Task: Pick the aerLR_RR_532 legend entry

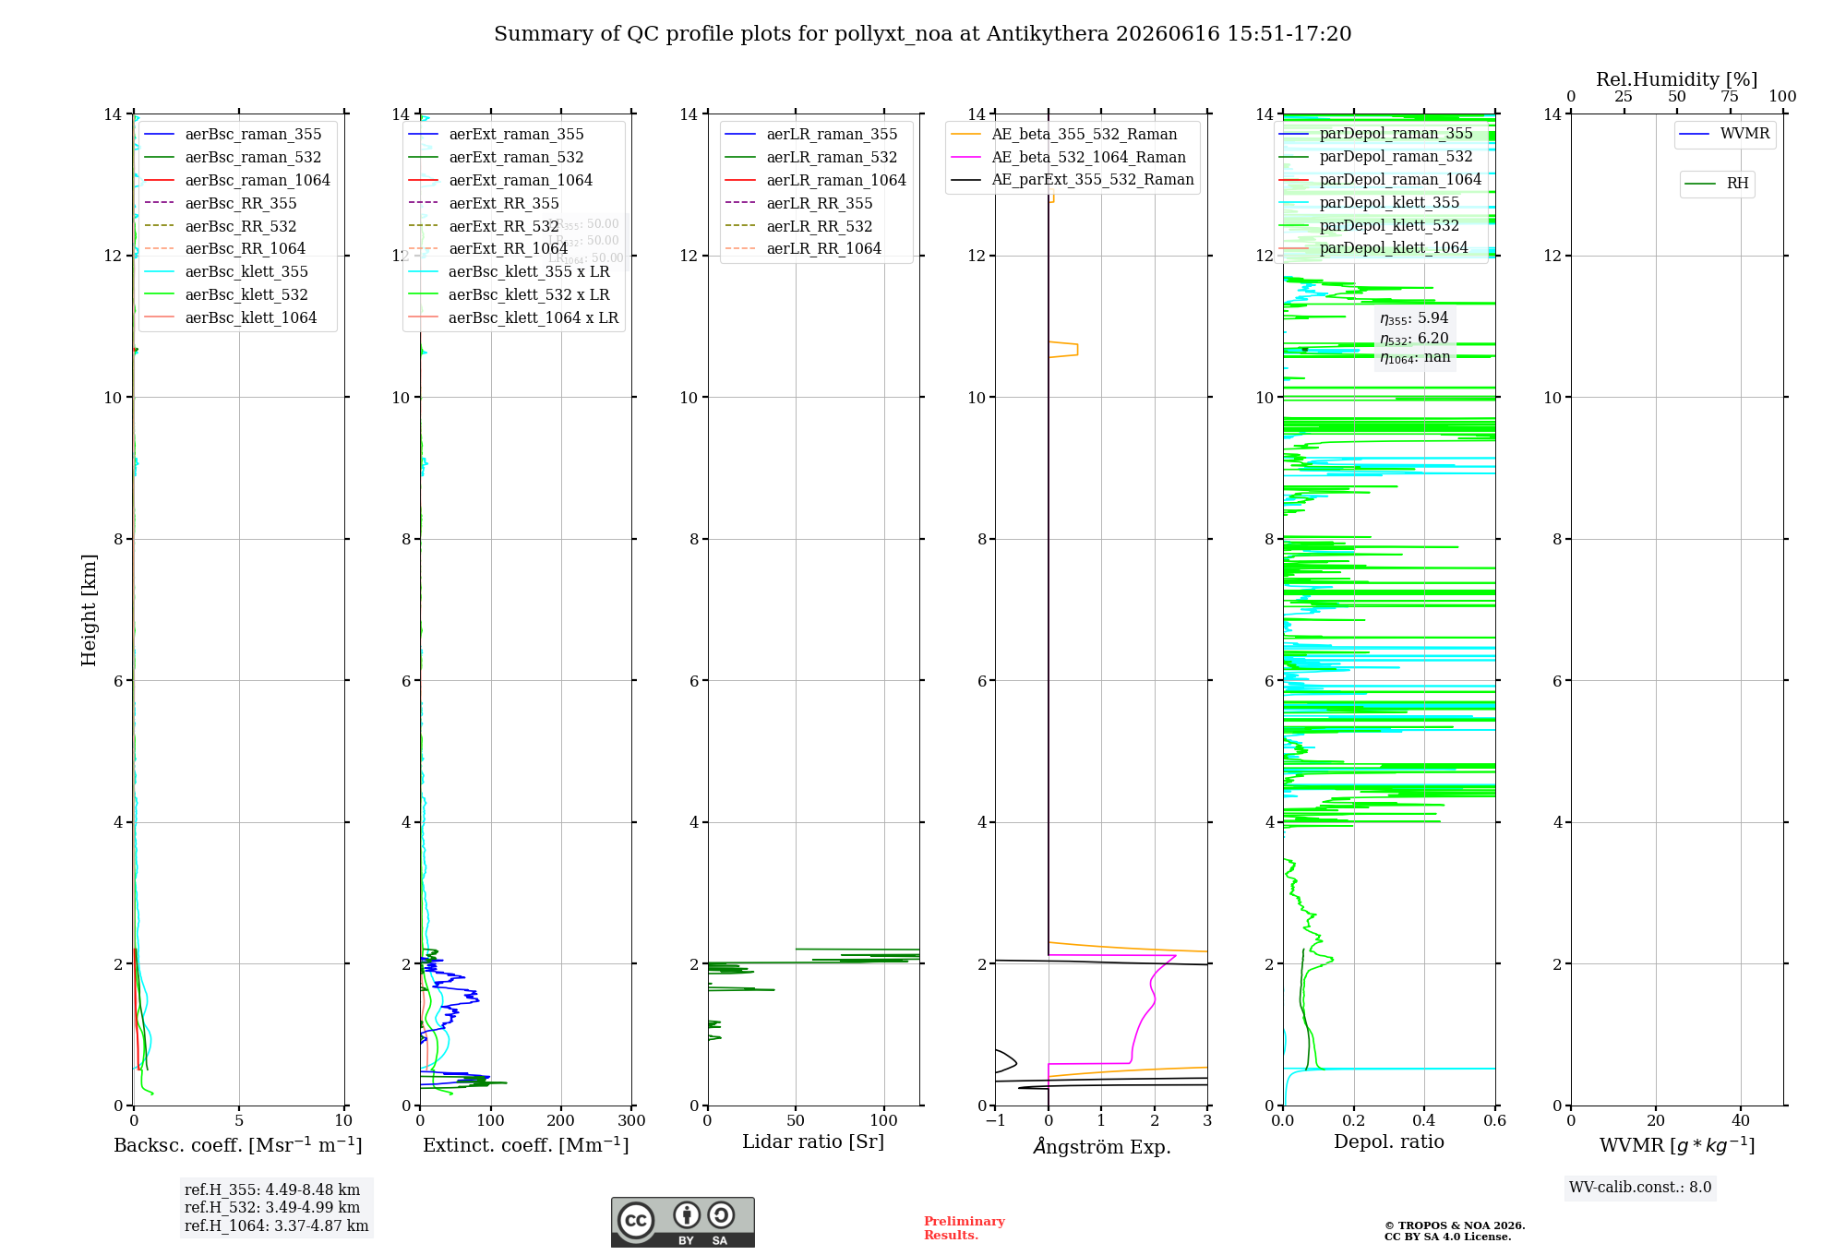Action: pos(800,227)
